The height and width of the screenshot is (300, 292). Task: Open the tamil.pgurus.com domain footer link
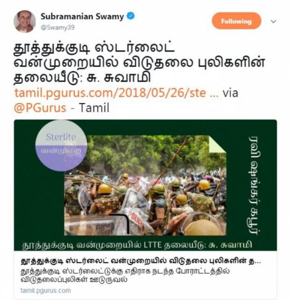(x=46, y=291)
